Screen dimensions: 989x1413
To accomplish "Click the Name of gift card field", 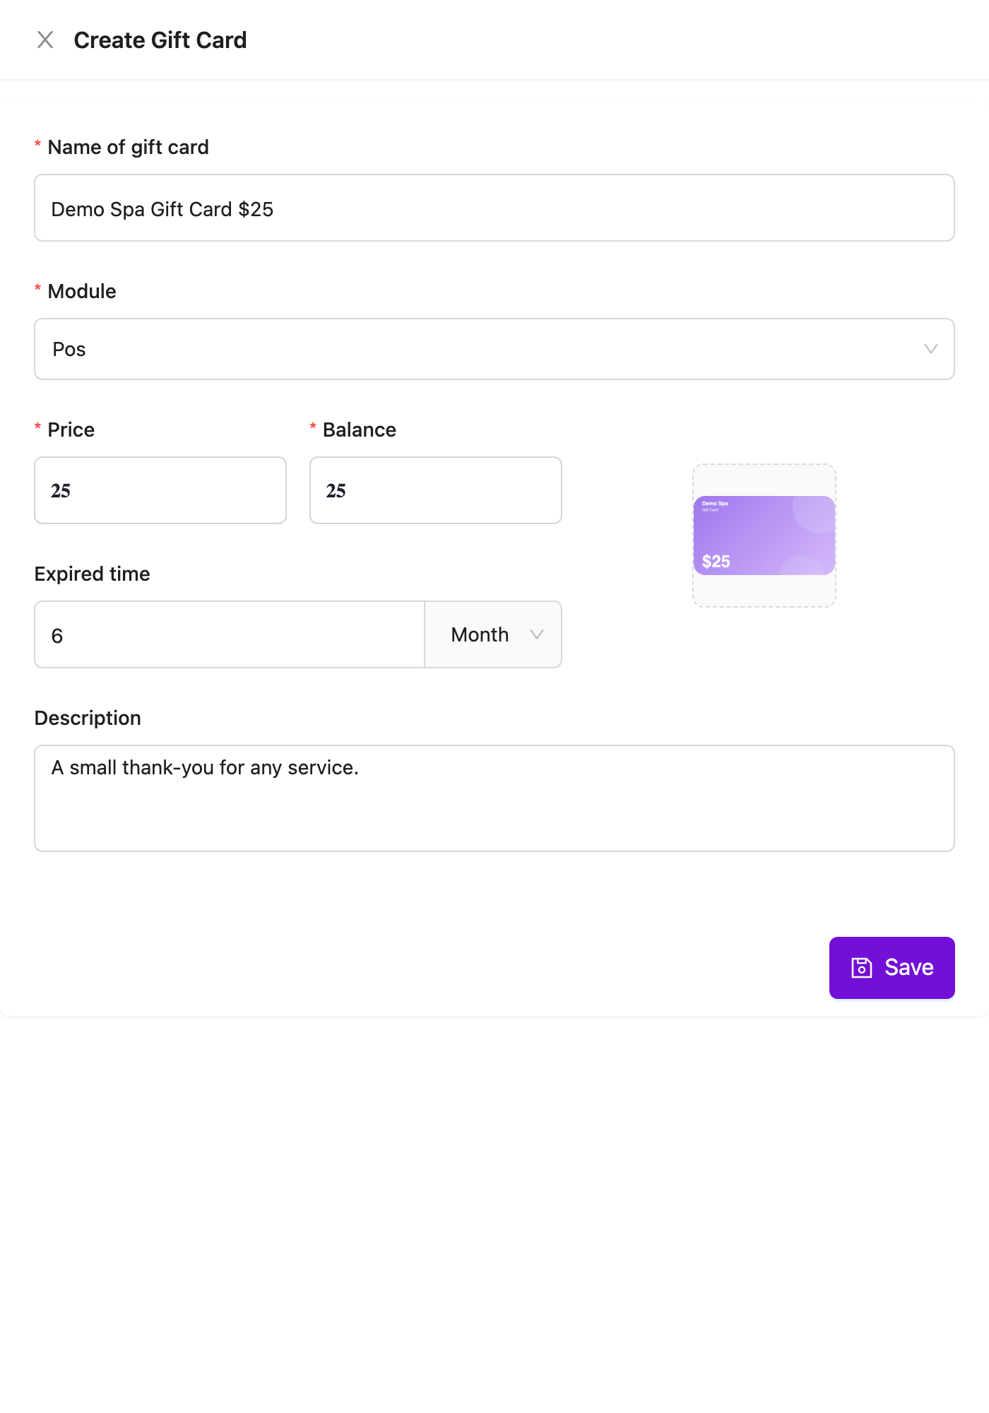I will [x=494, y=208].
